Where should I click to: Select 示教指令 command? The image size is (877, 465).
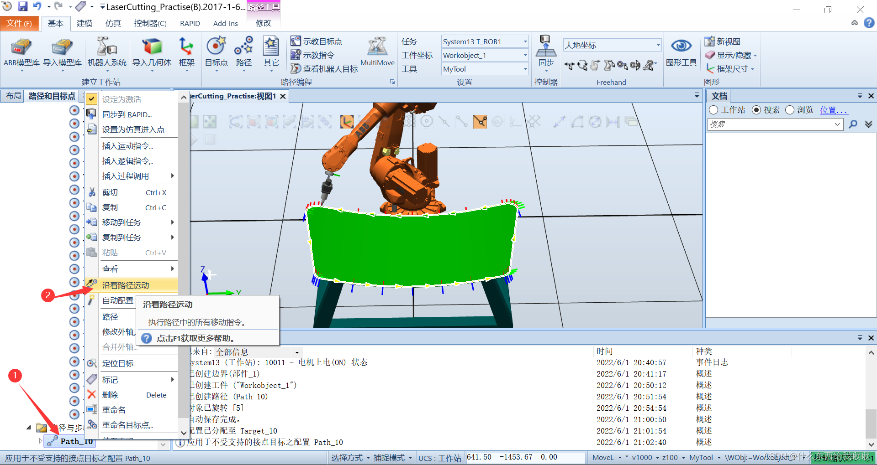(313, 55)
